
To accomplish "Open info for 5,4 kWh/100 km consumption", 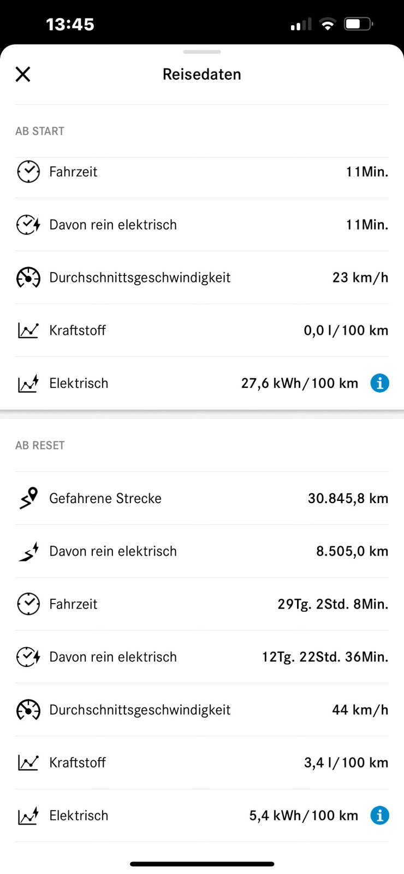I will (x=380, y=815).
